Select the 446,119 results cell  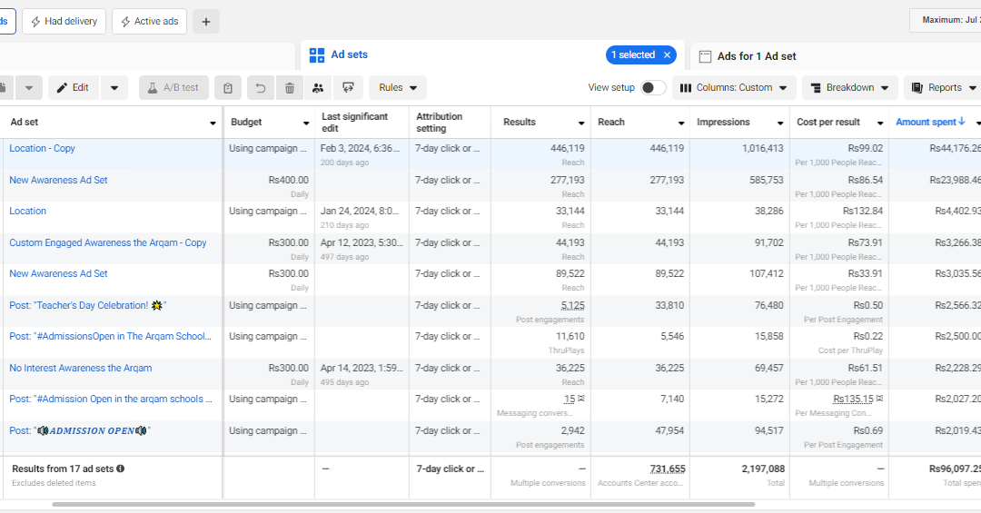[540, 154]
